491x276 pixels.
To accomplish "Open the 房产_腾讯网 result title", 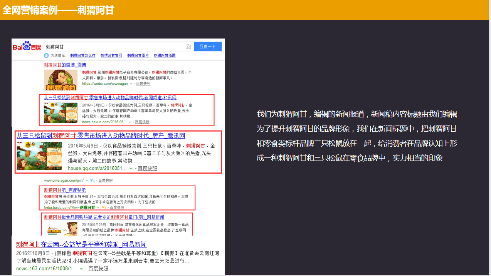I will (x=101, y=135).
